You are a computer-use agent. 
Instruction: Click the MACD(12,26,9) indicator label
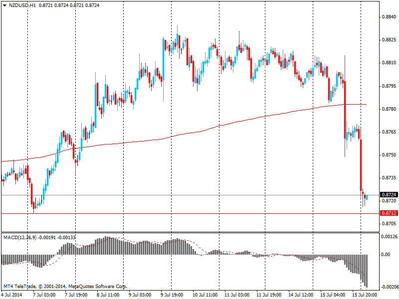[20, 237]
